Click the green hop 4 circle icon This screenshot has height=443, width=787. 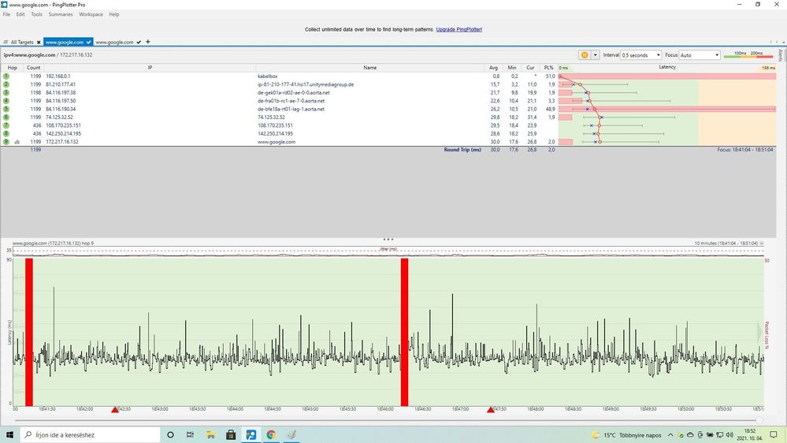tap(6, 101)
